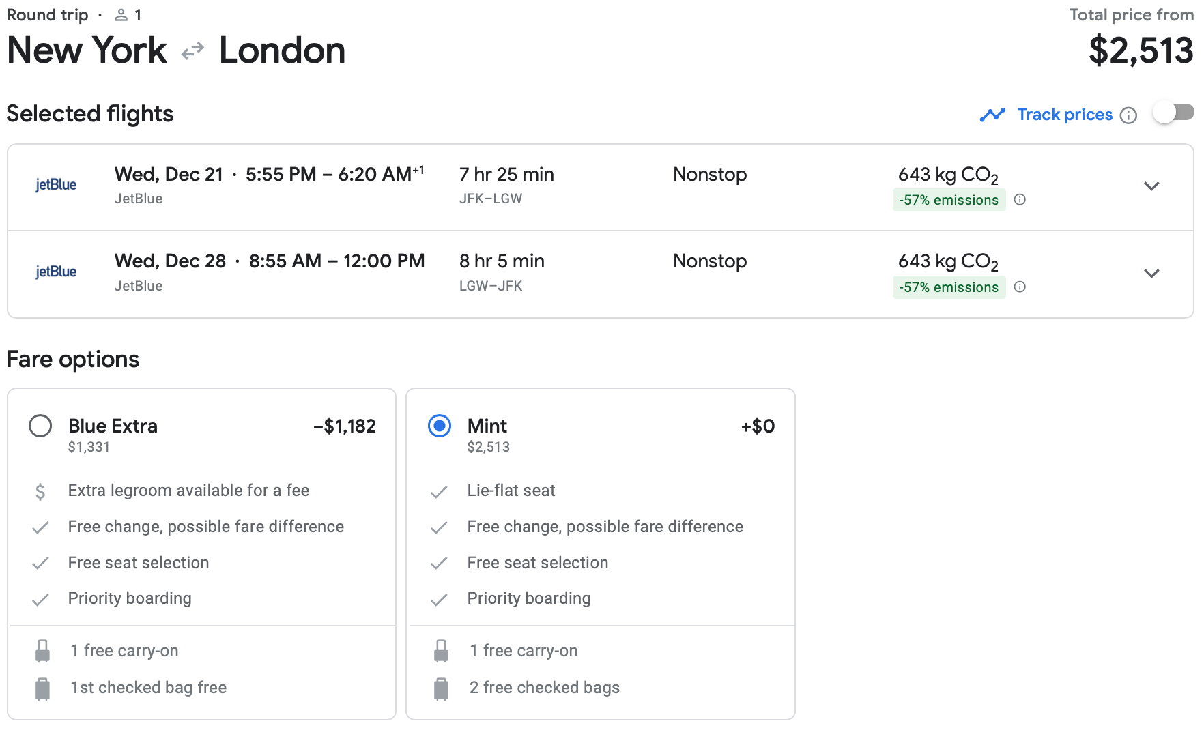Expand the Dec 21 flight details
The height and width of the screenshot is (730, 1204).
click(x=1151, y=186)
